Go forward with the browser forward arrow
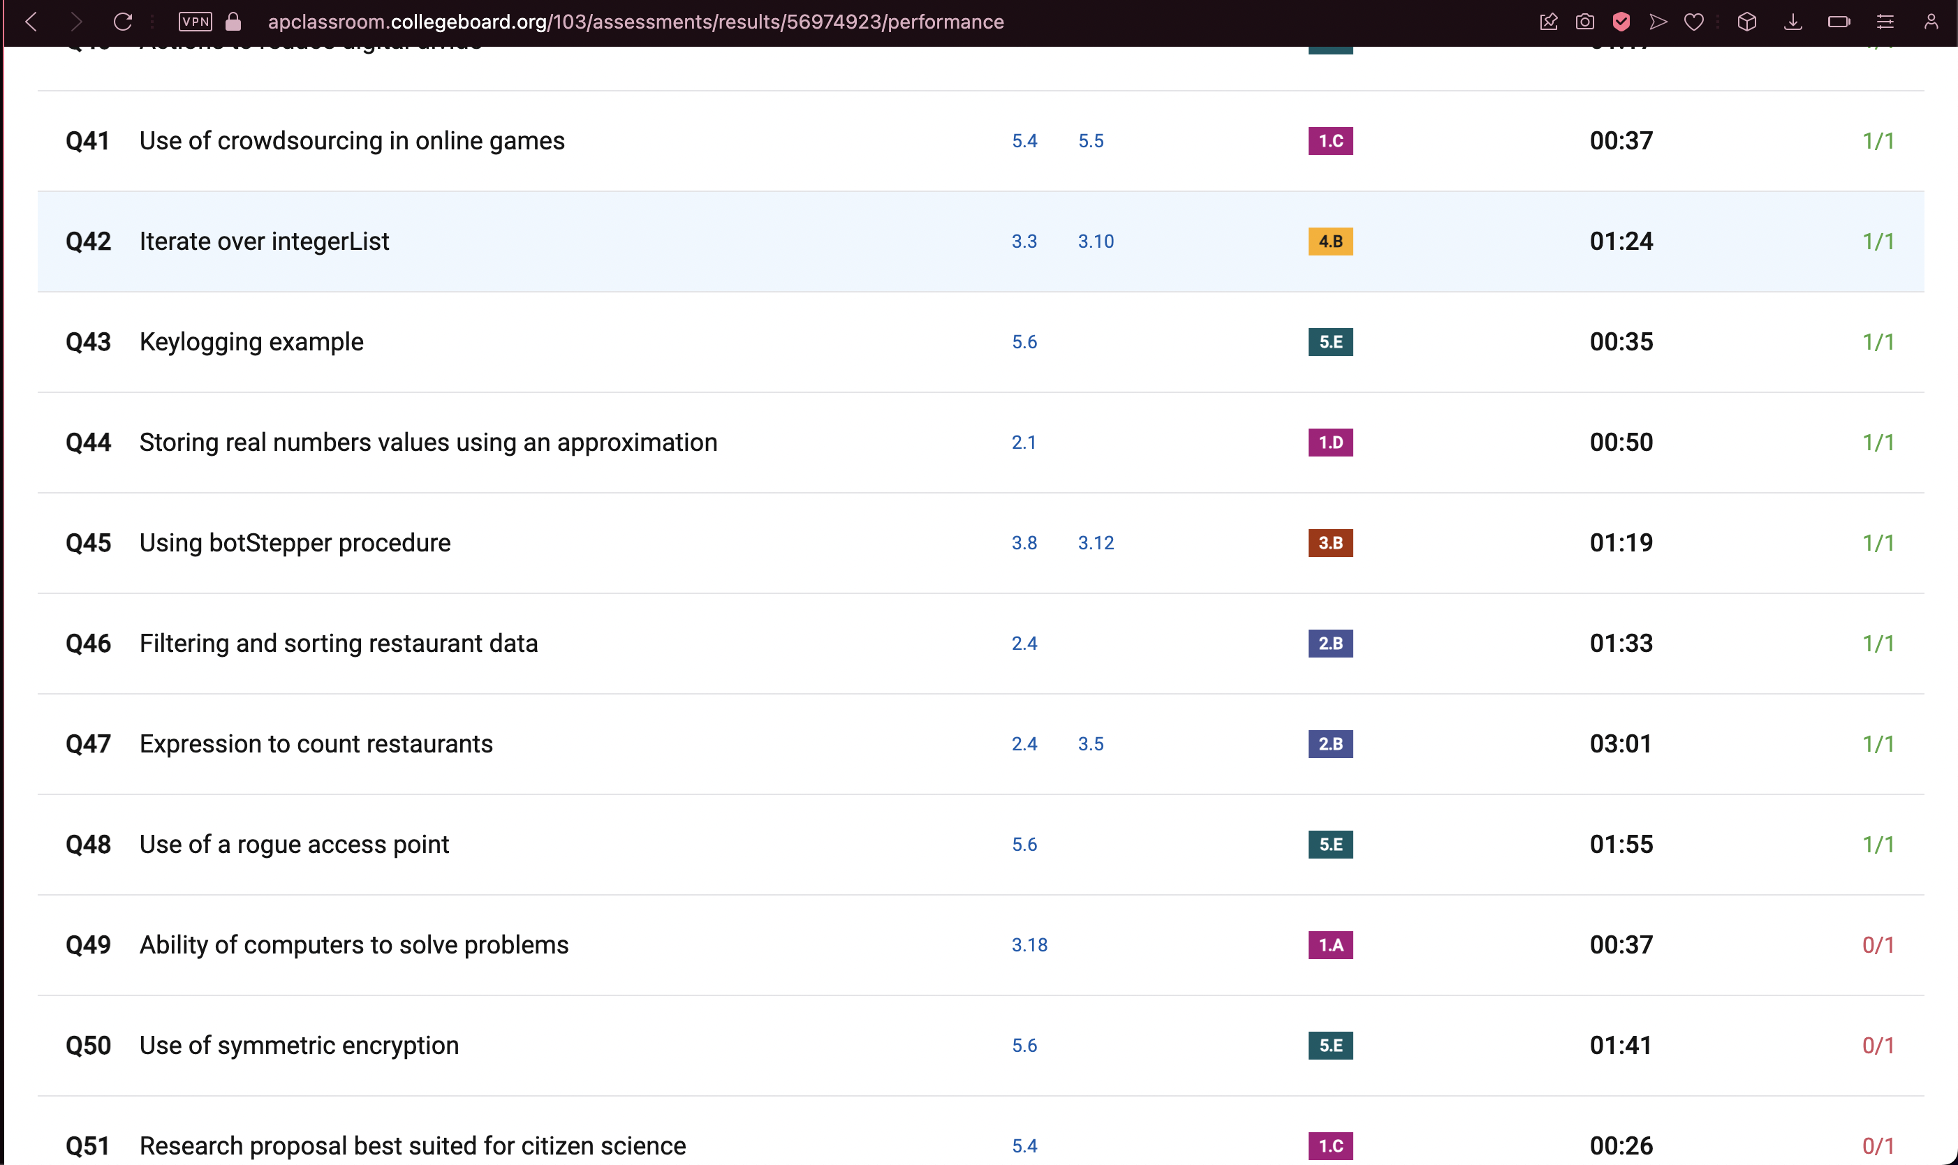This screenshot has width=1958, height=1165. coord(76,21)
